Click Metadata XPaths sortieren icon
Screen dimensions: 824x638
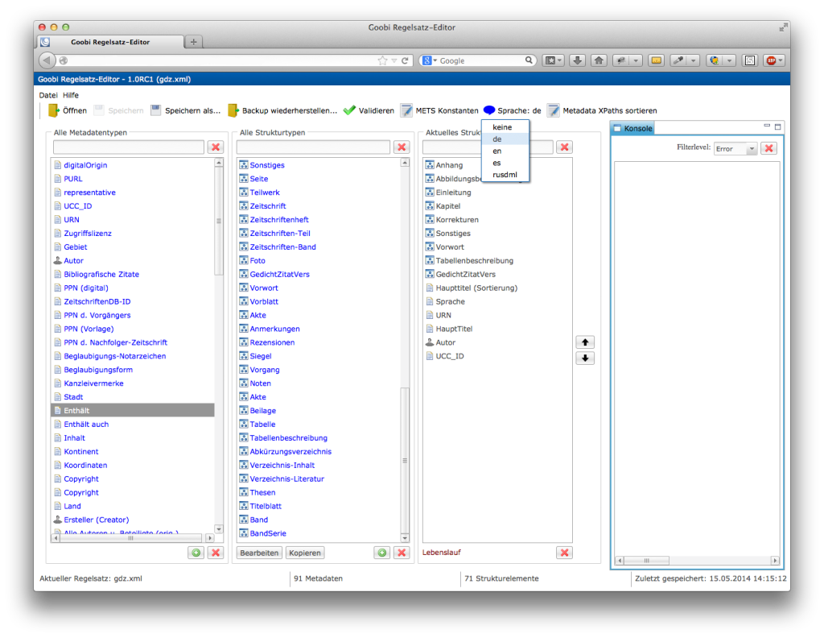[554, 110]
